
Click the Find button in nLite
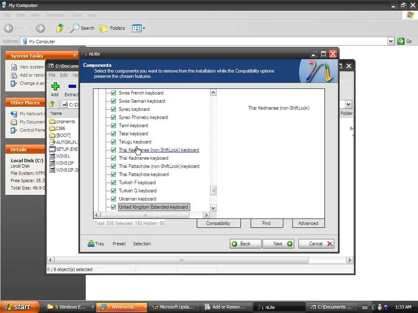click(x=266, y=223)
